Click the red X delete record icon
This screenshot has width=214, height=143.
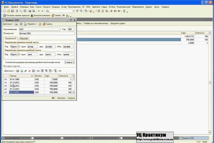tap(29, 71)
